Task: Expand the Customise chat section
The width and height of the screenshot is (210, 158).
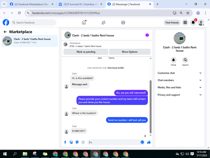Action: pyautogui.click(x=180, y=73)
